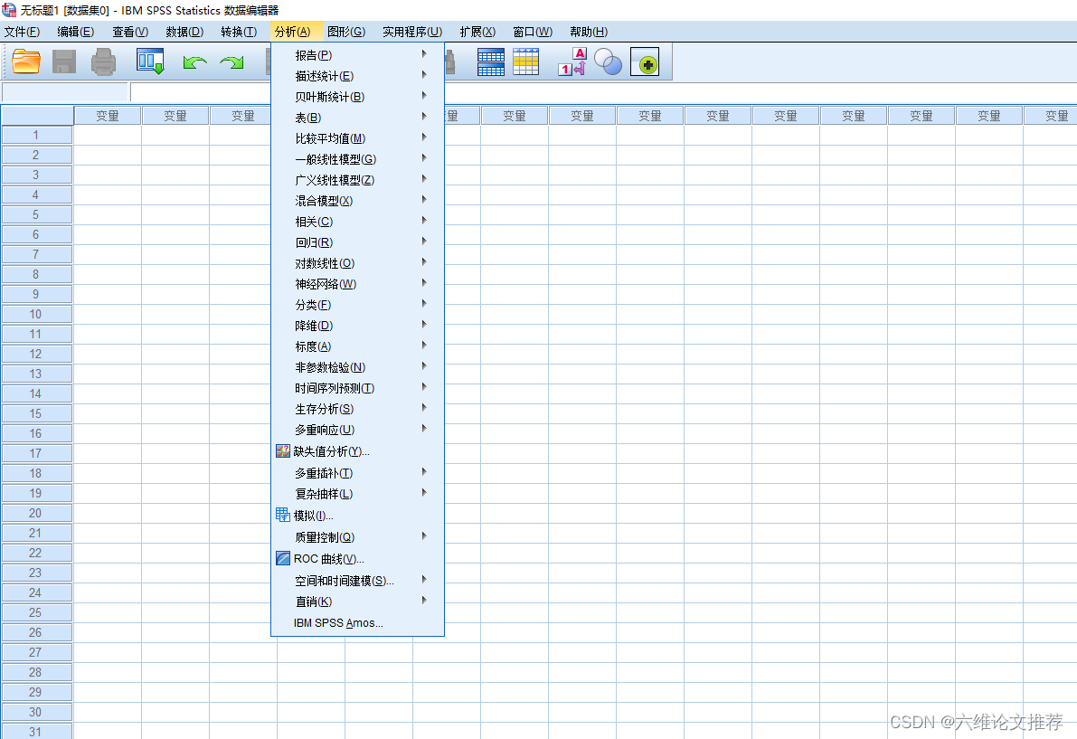Open the 实用程序(U) menu
This screenshot has width=1077, height=739.
(x=412, y=32)
